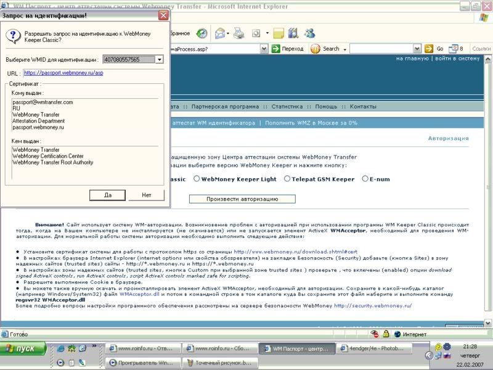Image resolution: width=493 pixels, height=370 pixels.
Task: Open the Start menu пуск button
Action: coord(23,348)
